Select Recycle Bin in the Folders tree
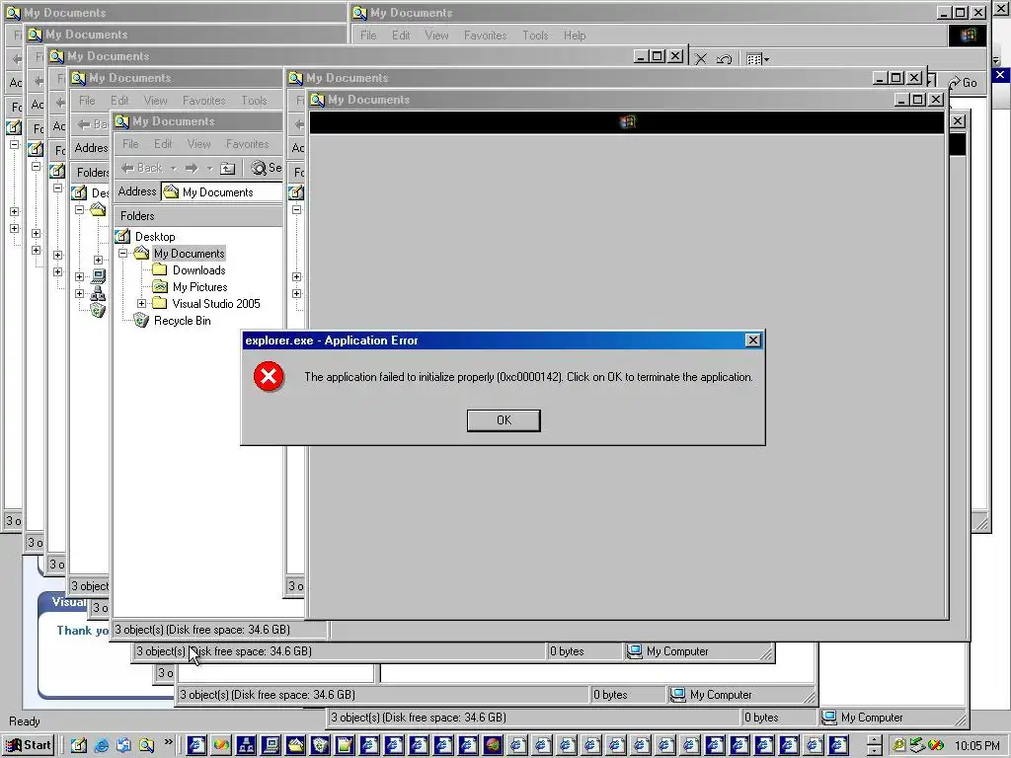Screen dimensions: 1011x758 tap(182, 321)
